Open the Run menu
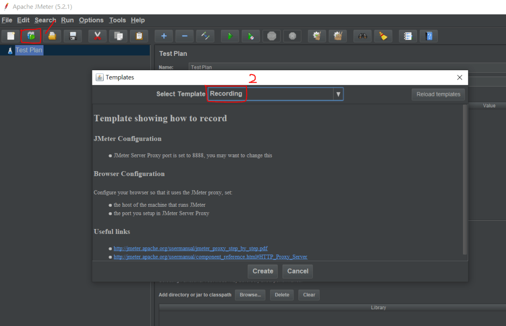506x326 pixels. click(67, 20)
